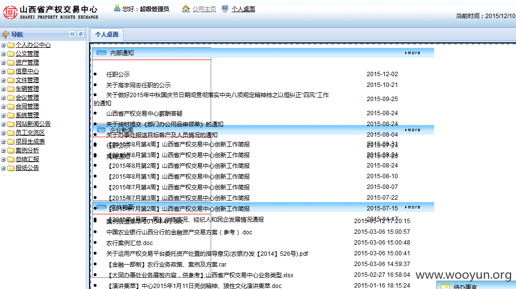Open the 526号 pdf guidance document
This screenshot has width=516, height=289.
coord(207,254)
